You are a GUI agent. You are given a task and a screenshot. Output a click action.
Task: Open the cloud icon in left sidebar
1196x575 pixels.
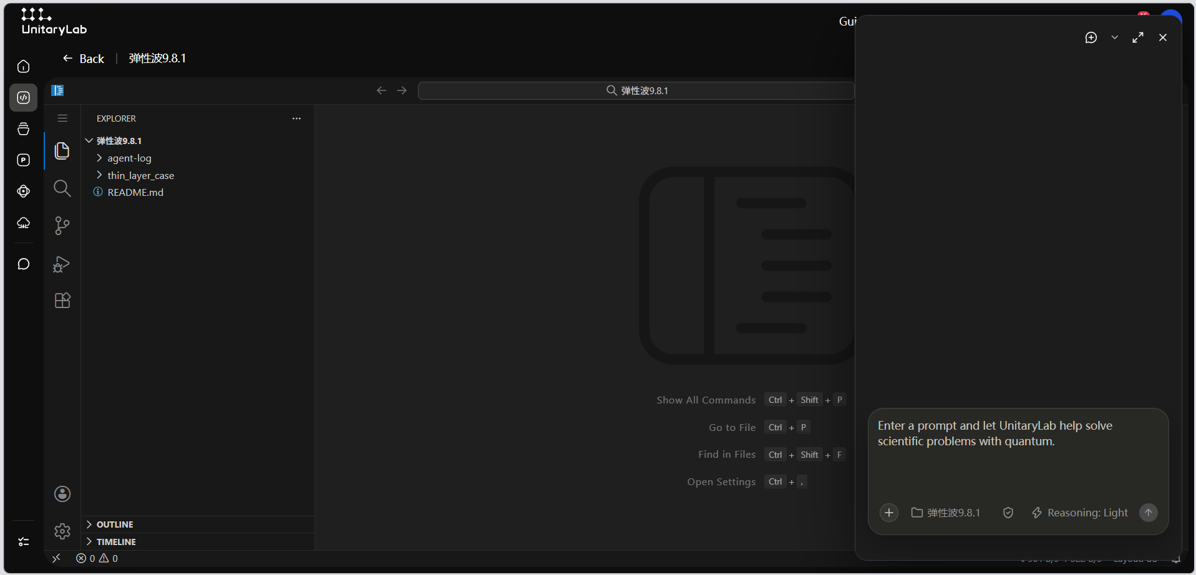24,223
